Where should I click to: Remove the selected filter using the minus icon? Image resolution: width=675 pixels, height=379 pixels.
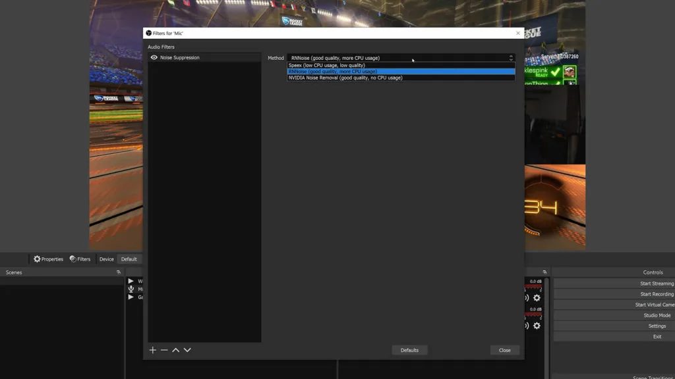[x=164, y=350]
